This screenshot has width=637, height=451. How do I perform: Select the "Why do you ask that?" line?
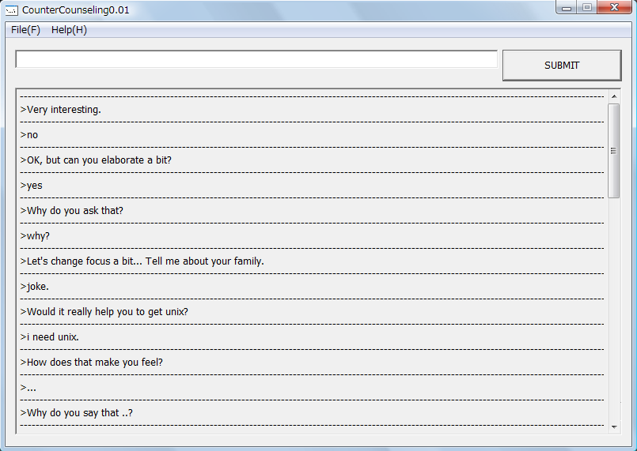tap(74, 211)
